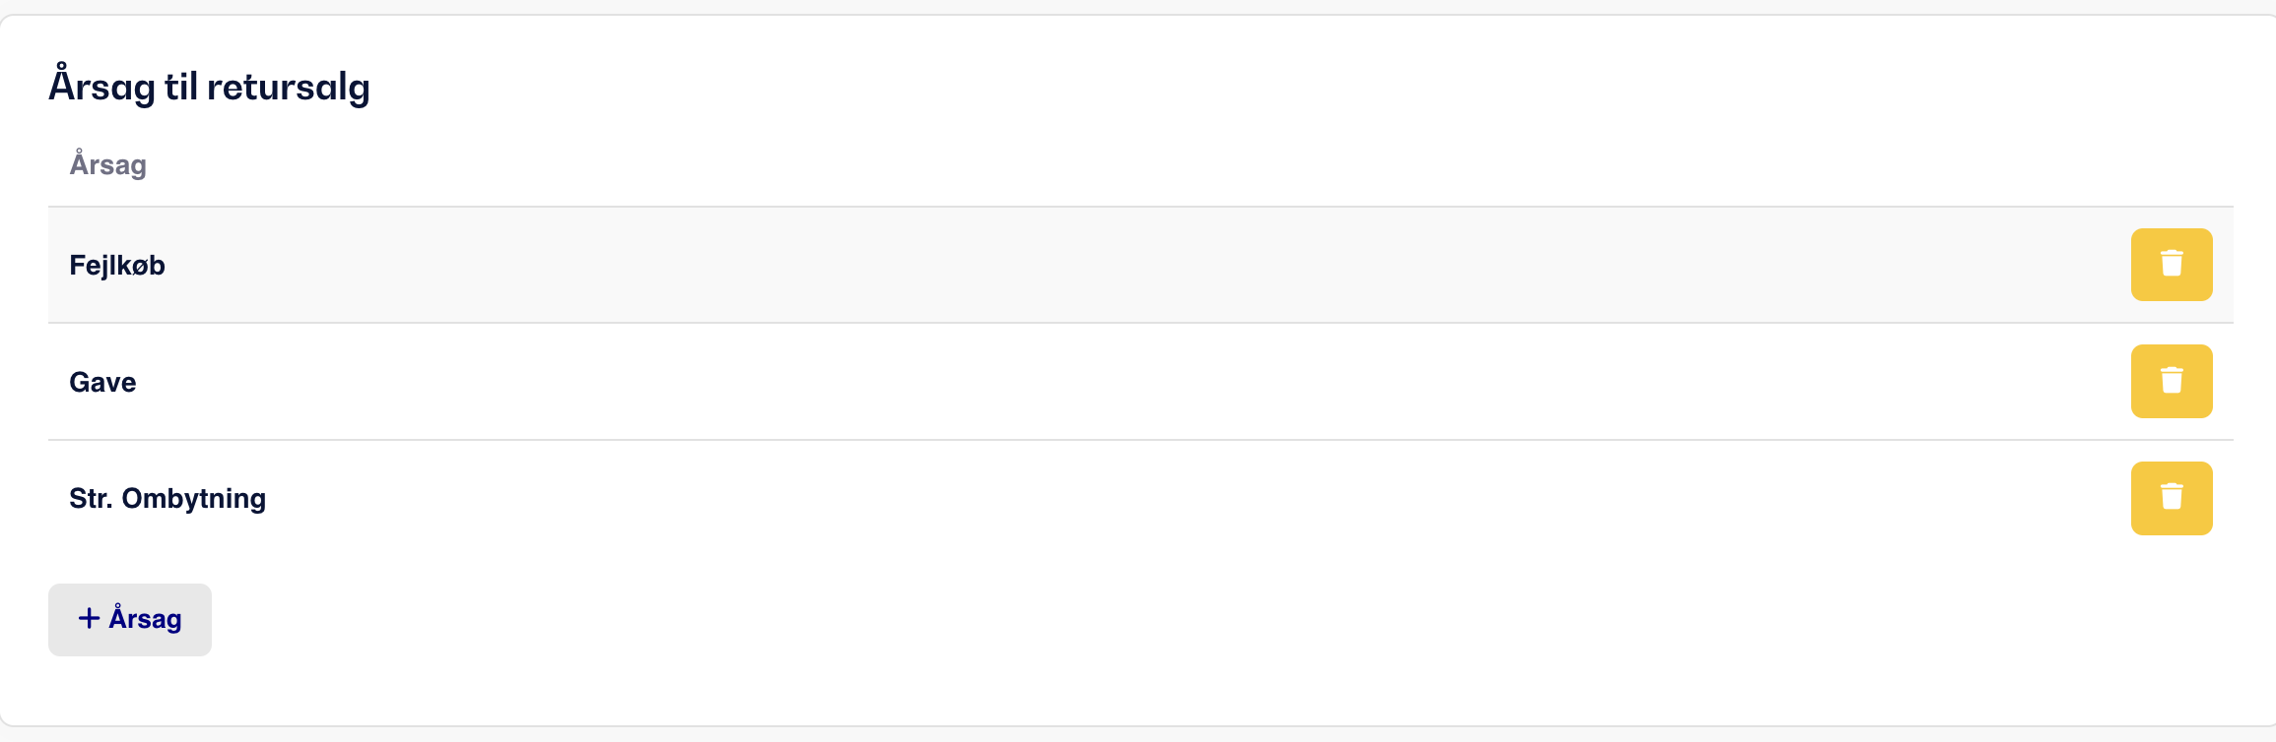Click the yellow delete button in Gave row

[x=2172, y=381]
